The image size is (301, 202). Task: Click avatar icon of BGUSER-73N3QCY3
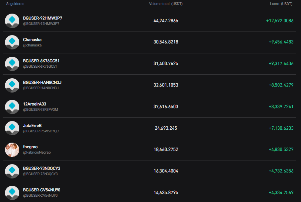(x=12, y=171)
